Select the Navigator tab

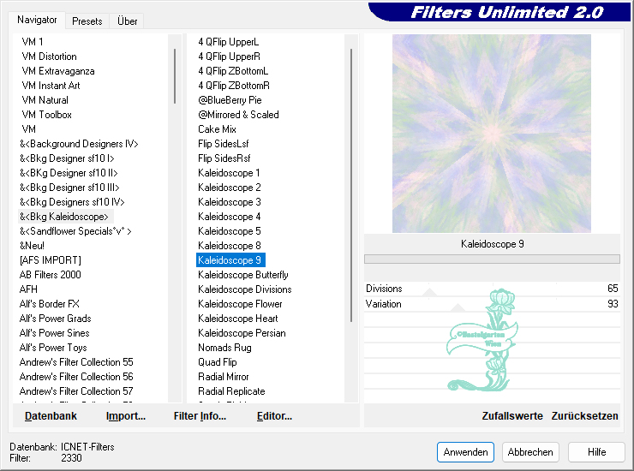[x=38, y=20]
